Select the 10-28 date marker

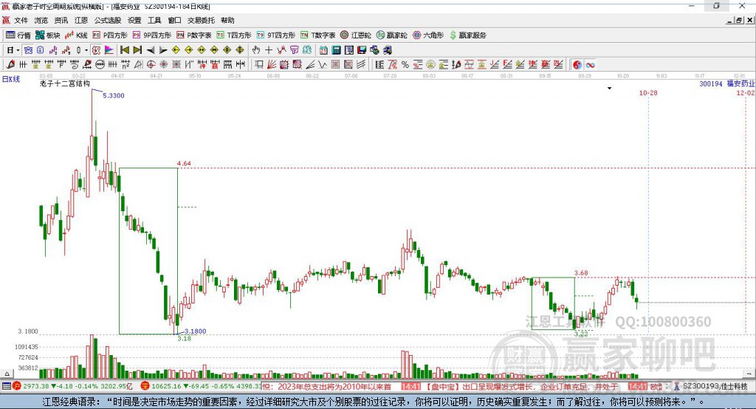(x=648, y=92)
